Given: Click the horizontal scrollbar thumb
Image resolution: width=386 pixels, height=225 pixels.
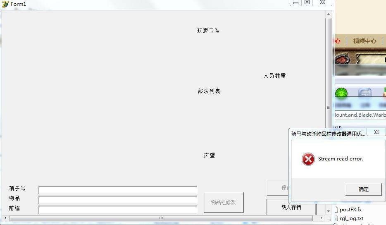Looking at the screenshot, I should click(161, 218).
